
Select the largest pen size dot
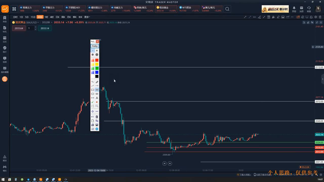97,55
